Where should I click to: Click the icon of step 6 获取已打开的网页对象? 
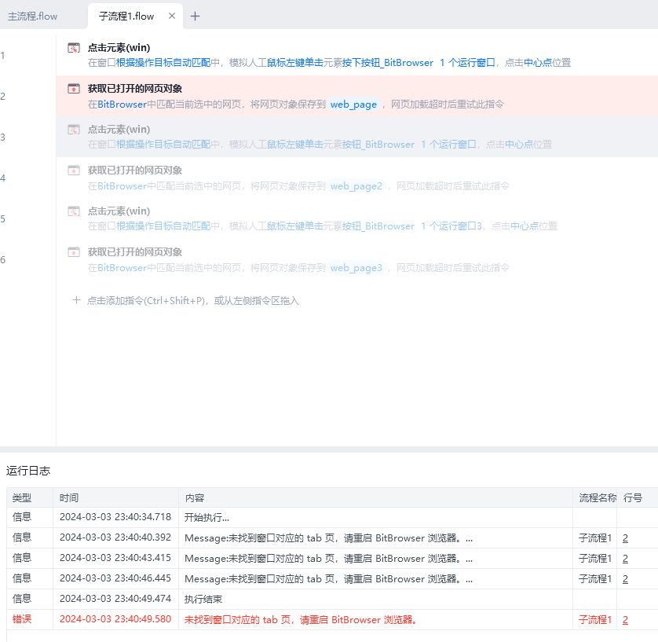[x=74, y=252]
